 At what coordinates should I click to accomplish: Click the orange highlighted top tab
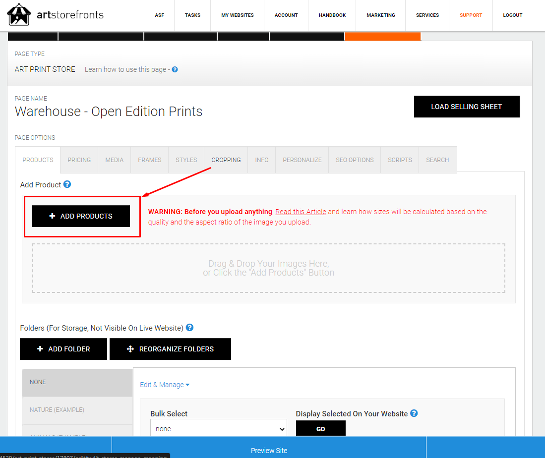(x=383, y=36)
